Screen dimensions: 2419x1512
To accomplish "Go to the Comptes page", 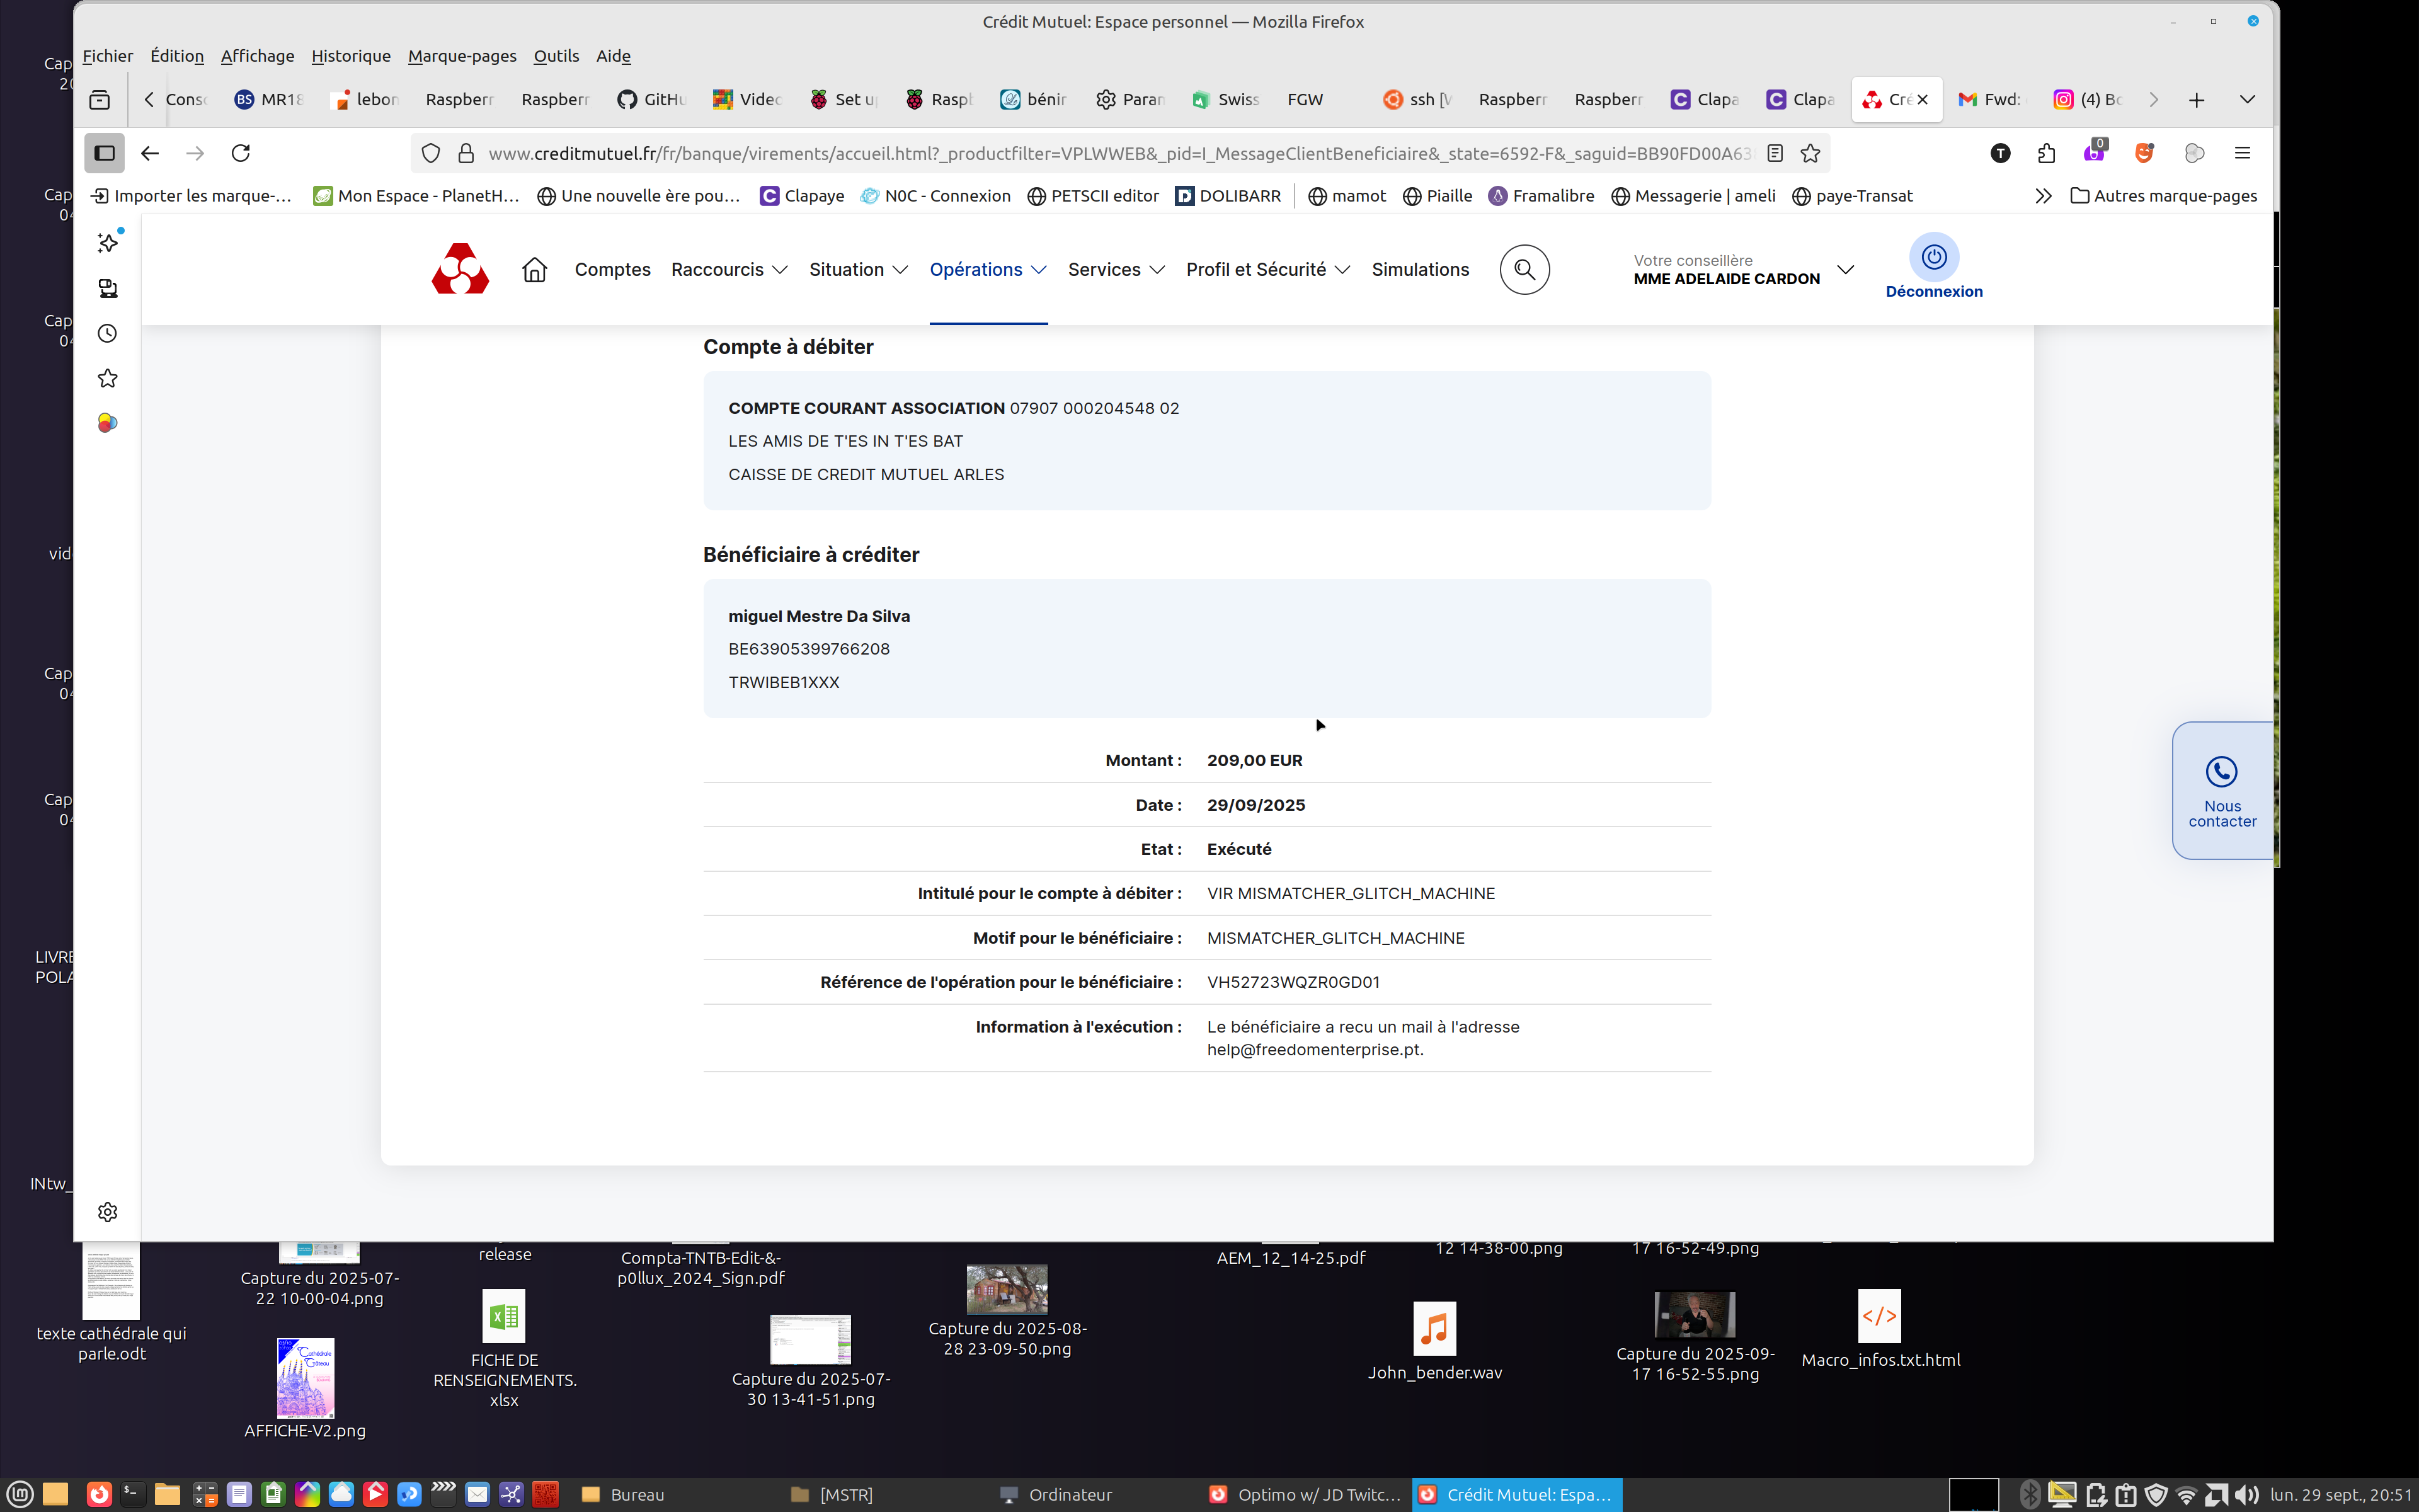I will [612, 269].
